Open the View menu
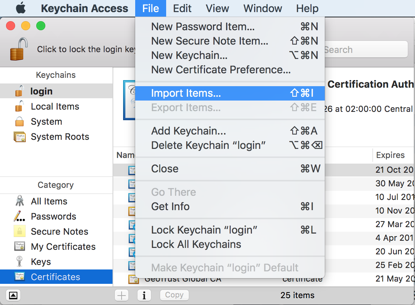 [x=217, y=8]
